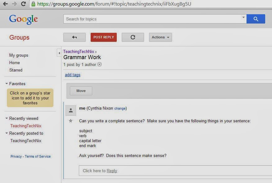Open Starred in the sidebar
This screenshot has width=272, height=183.
[16, 70]
